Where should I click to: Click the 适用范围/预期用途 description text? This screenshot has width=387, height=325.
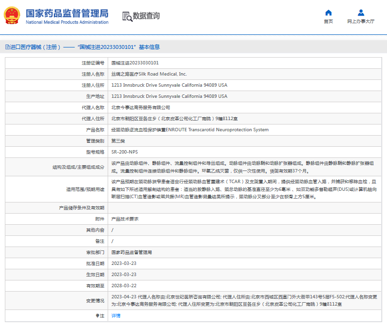(x=244, y=189)
